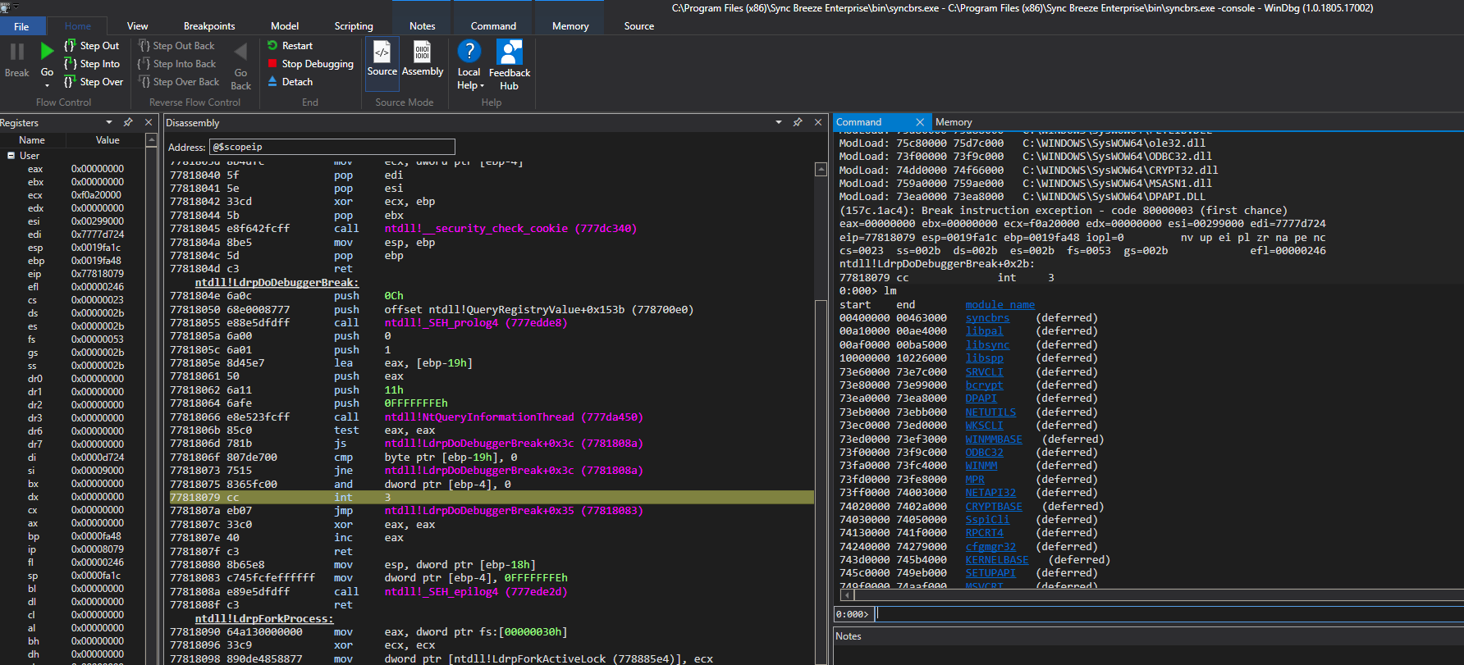The image size is (1464, 665).
Task: Click the syncbrs module link
Action: click(987, 318)
